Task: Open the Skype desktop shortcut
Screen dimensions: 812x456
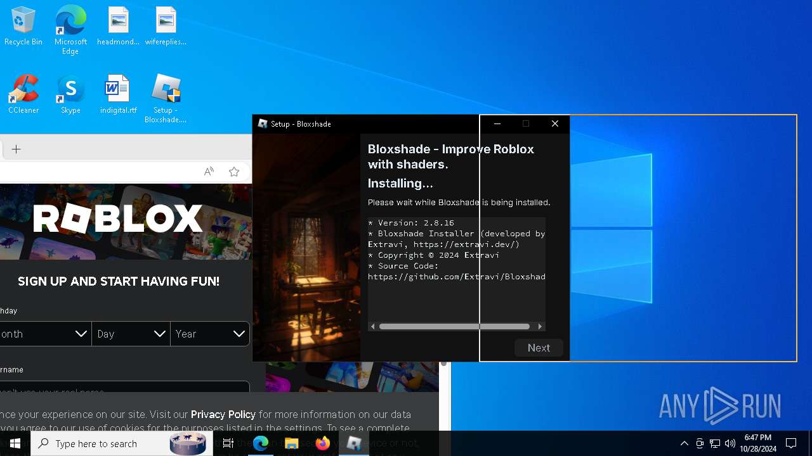Action: click(x=70, y=94)
